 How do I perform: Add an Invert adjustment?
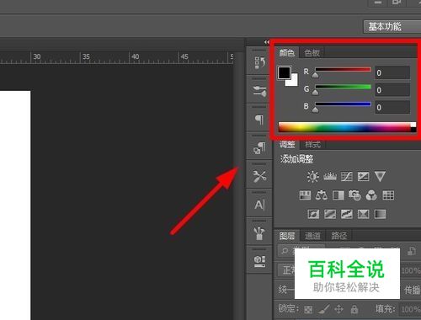[x=313, y=215]
